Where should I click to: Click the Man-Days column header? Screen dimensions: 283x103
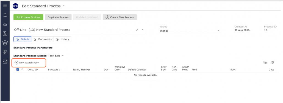click(x=174, y=68)
